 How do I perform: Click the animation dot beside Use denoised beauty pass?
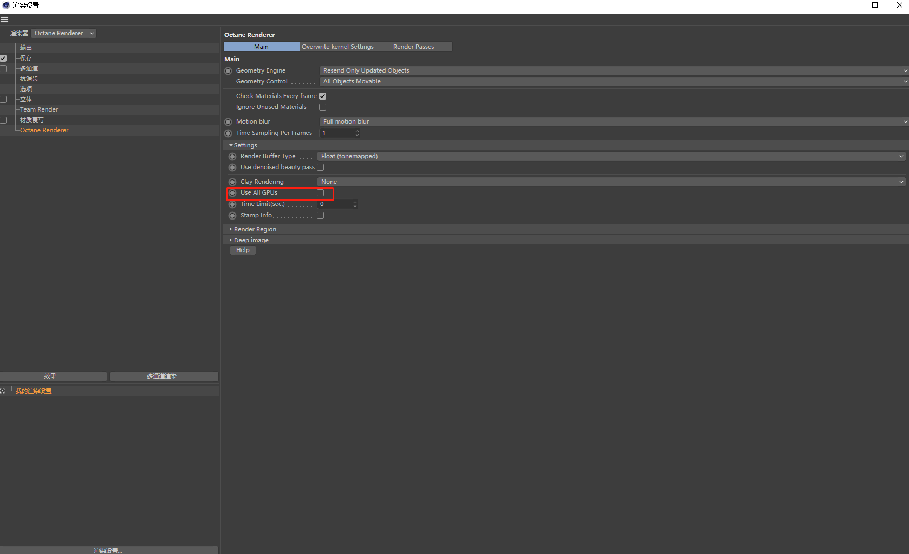(232, 168)
